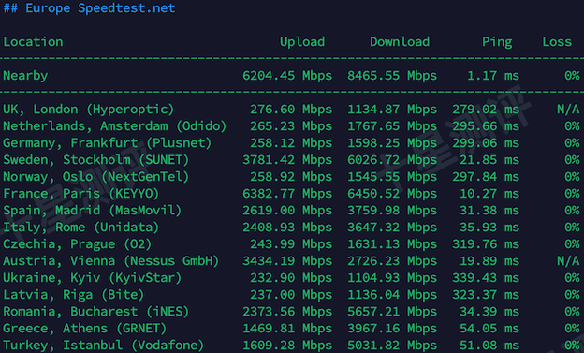Viewport: 584px width, 353px height.
Task: Click Oslo upload value 258.92 Mbps
Action: coord(291,177)
